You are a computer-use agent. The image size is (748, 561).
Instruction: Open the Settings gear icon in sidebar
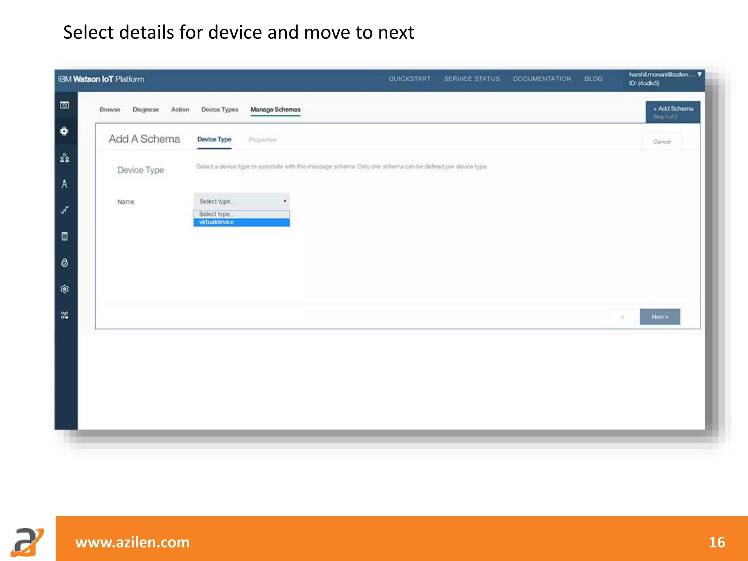[x=65, y=289]
